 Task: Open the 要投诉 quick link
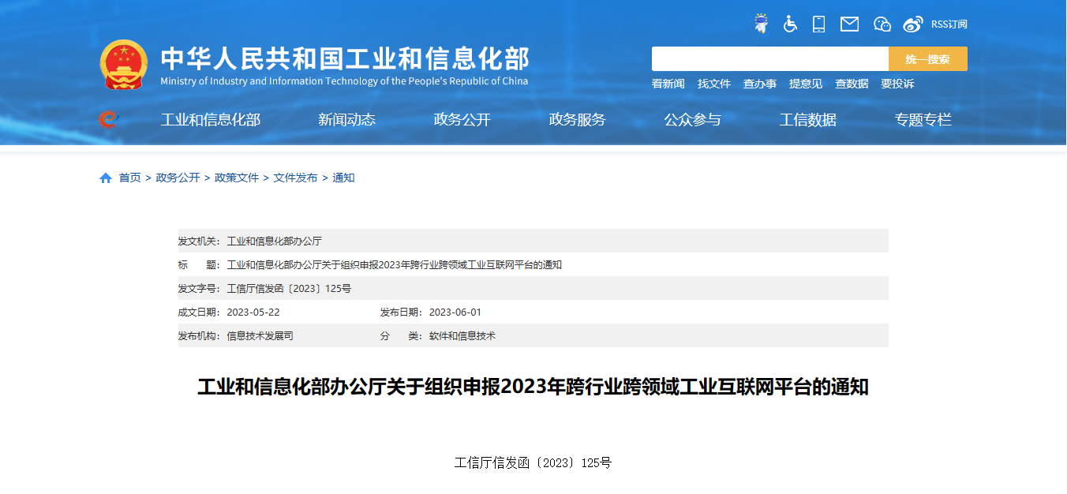[897, 84]
